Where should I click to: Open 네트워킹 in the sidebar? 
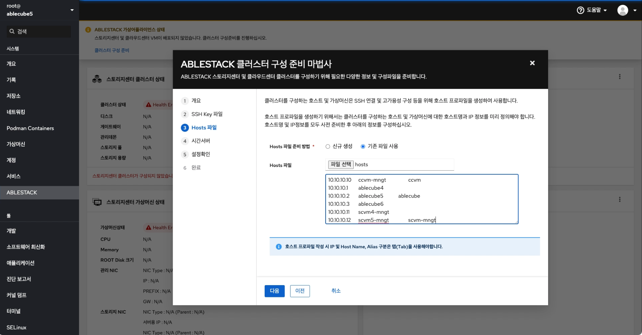40,112
